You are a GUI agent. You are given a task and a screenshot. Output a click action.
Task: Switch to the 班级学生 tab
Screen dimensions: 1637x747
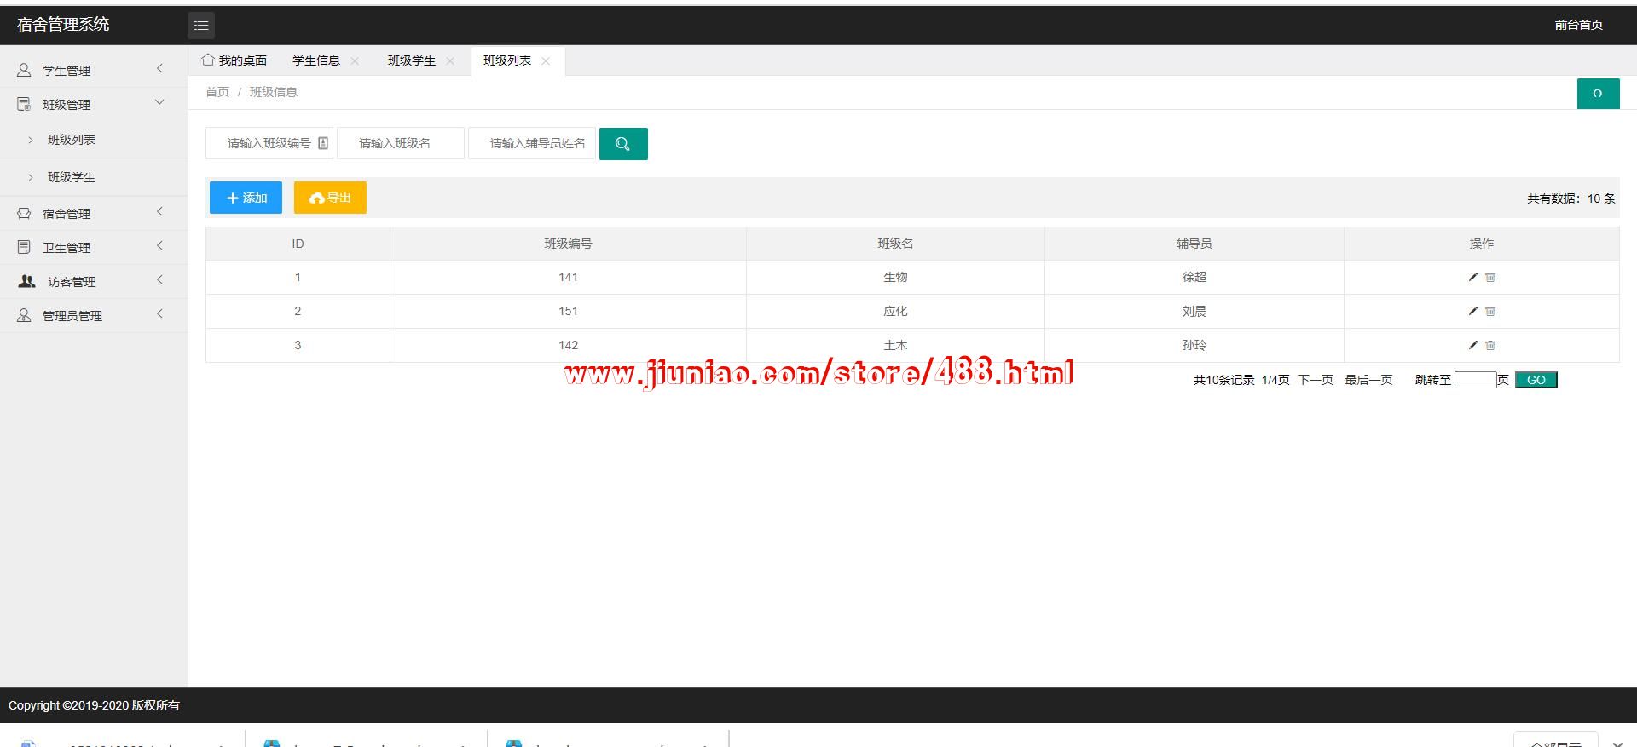pos(412,60)
